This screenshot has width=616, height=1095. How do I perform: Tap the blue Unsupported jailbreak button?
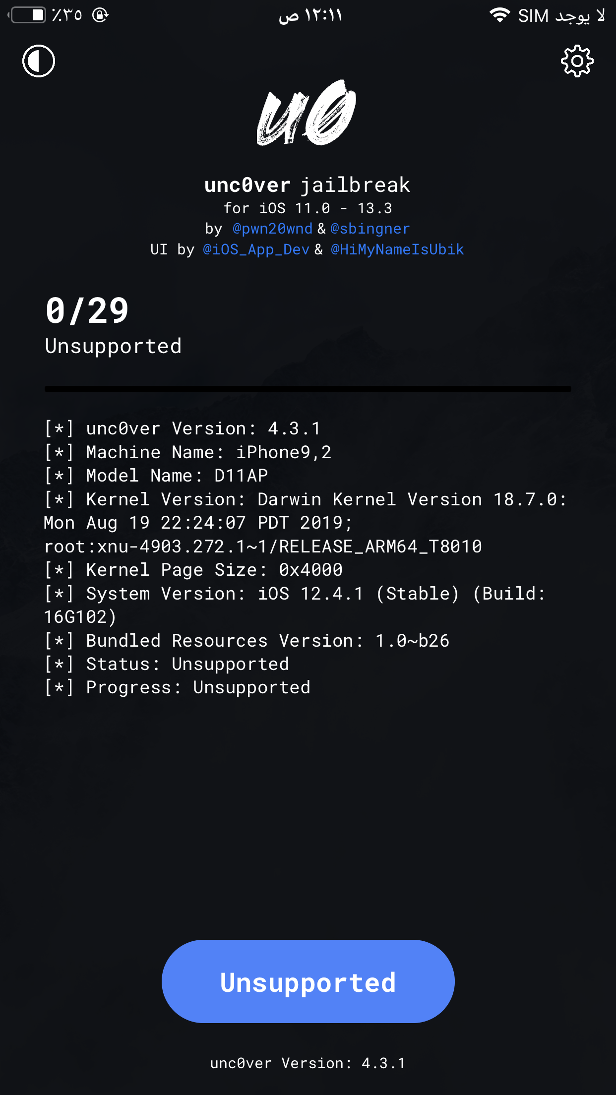point(308,981)
